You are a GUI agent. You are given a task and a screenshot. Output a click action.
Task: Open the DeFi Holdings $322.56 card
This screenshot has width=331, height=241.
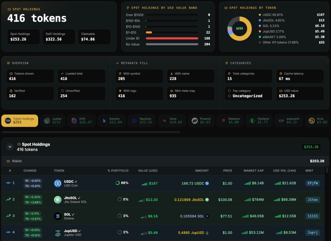coord(59,37)
